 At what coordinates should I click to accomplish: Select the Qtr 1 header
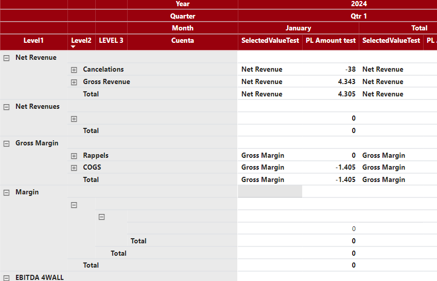click(x=359, y=16)
